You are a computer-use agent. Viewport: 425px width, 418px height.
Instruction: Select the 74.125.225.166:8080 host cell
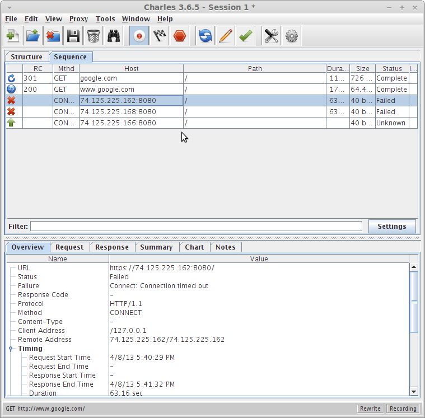[131, 123]
